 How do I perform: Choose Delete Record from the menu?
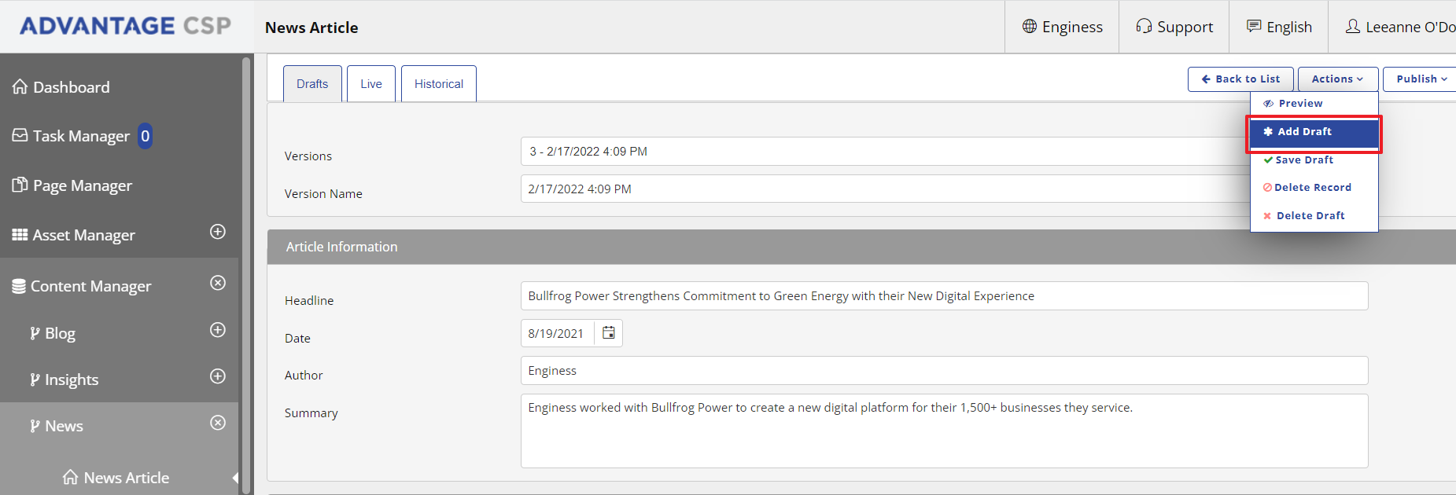pyautogui.click(x=1312, y=188)
